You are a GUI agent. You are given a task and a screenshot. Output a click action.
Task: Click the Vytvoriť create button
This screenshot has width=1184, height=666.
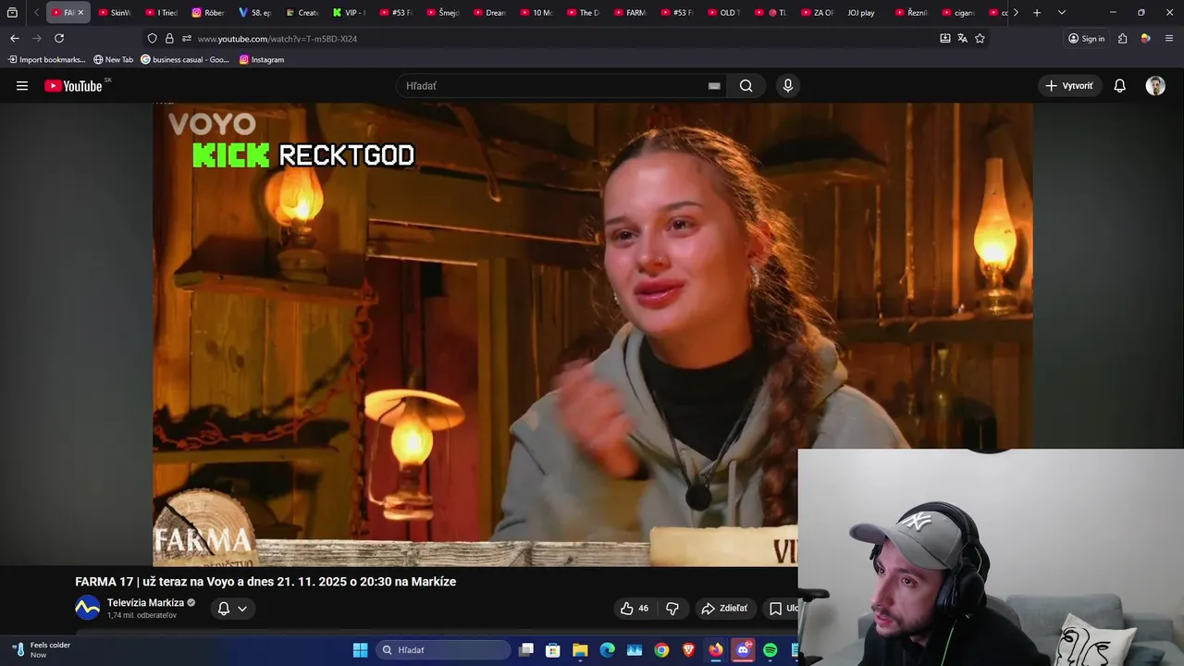1068,86
